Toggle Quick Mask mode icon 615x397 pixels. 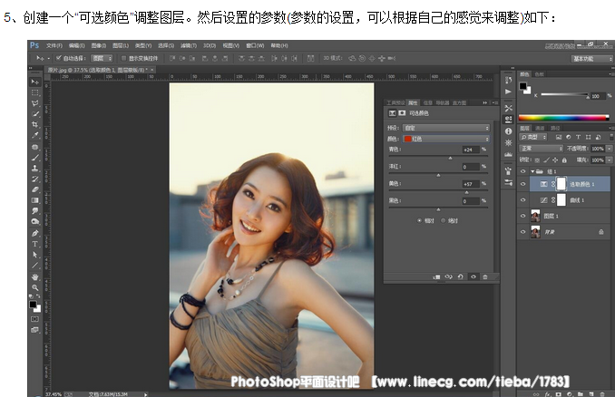[34, 319]
